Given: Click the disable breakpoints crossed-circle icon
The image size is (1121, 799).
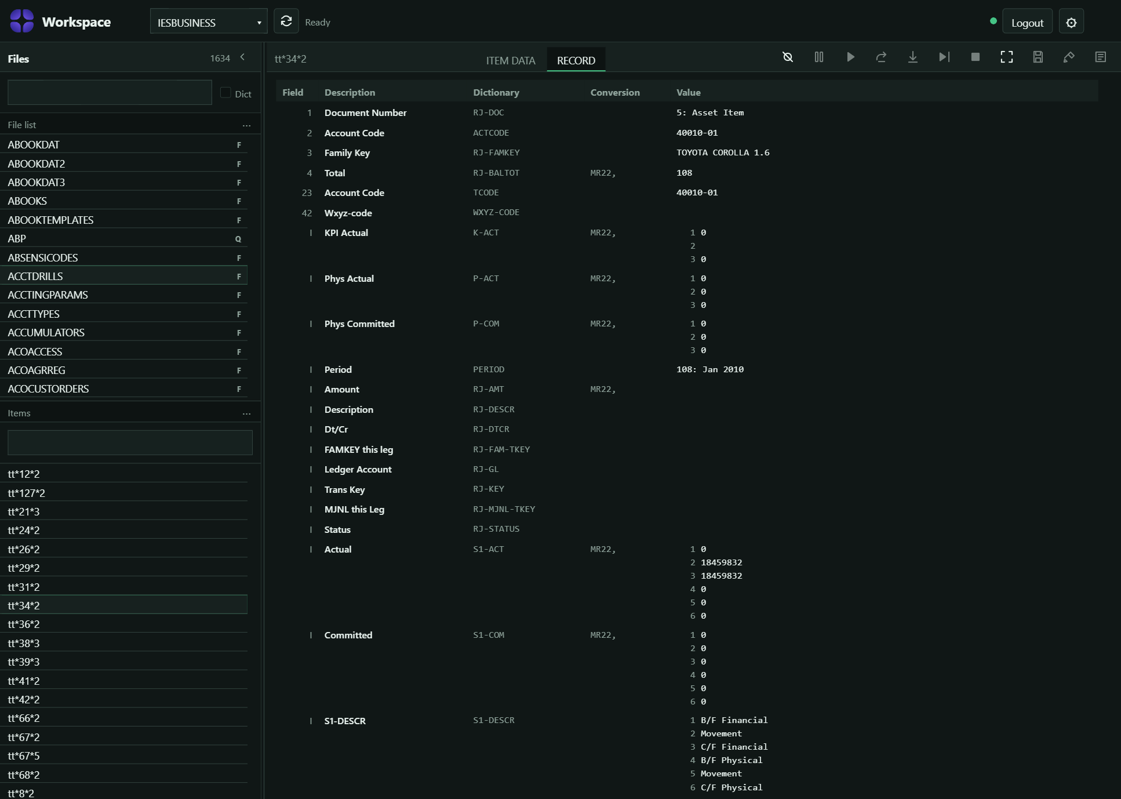Looking at the screenshot, I should tap(788, 57).
